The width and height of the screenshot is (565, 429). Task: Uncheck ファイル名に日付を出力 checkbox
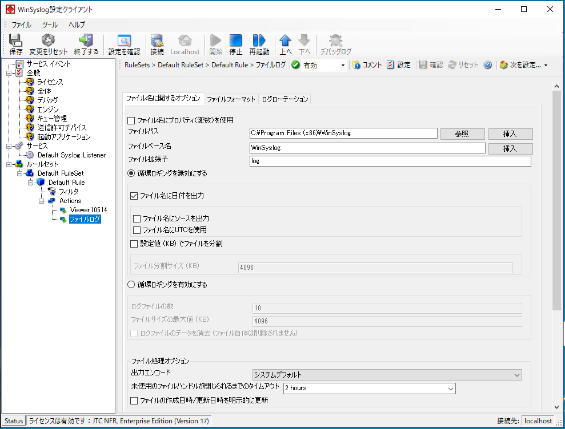click(x=134, y=196)
